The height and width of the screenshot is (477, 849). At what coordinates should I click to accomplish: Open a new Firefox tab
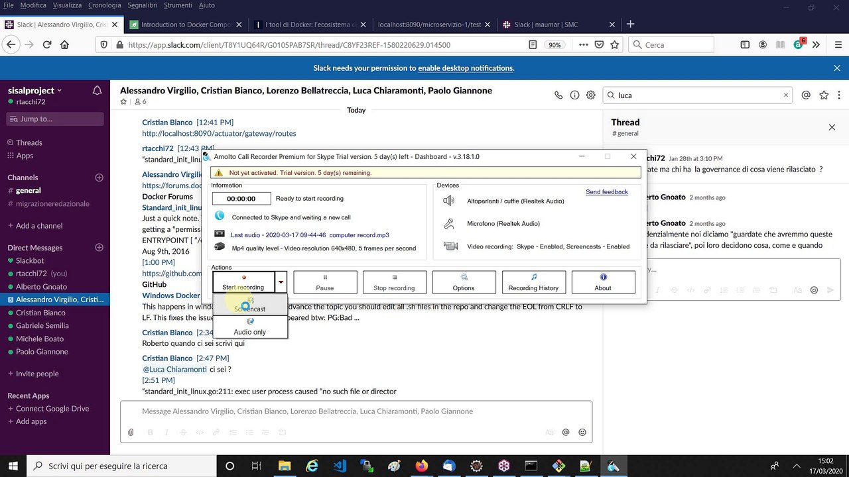[x=631, y=25]
